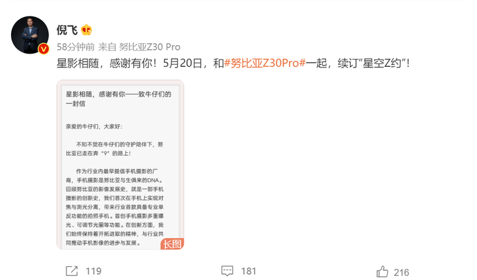Screen dimensions: 477x280
Task: Click the #努比亚Z30Pro# hashtag link
Action: tap(265, 63)
